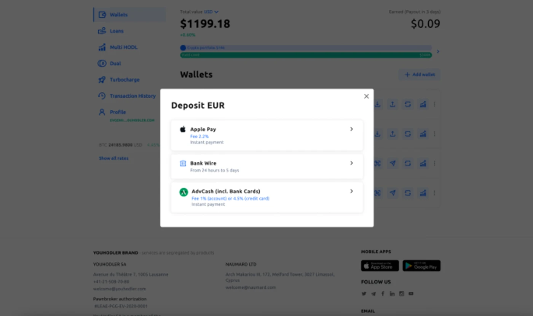This screenshot has height=316, width=533.
Task: Click deposit icon in second wallet row
Action: tap(377, 134)
